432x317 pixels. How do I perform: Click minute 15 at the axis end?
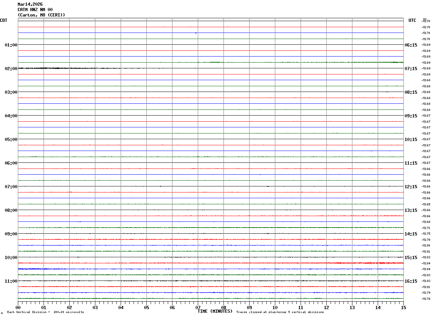coord(403,307)
